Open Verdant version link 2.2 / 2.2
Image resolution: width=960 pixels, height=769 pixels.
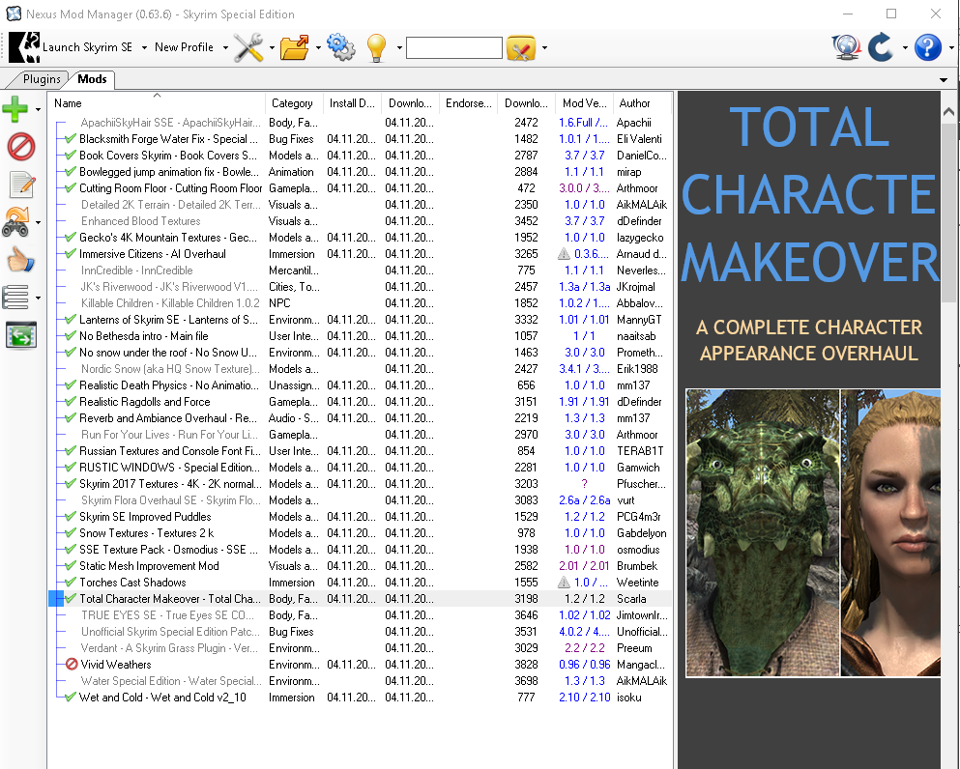(584, 648)
